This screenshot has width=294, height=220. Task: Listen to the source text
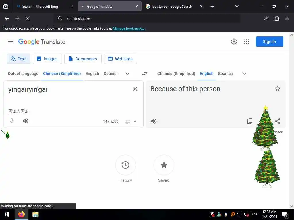point(26,121)
